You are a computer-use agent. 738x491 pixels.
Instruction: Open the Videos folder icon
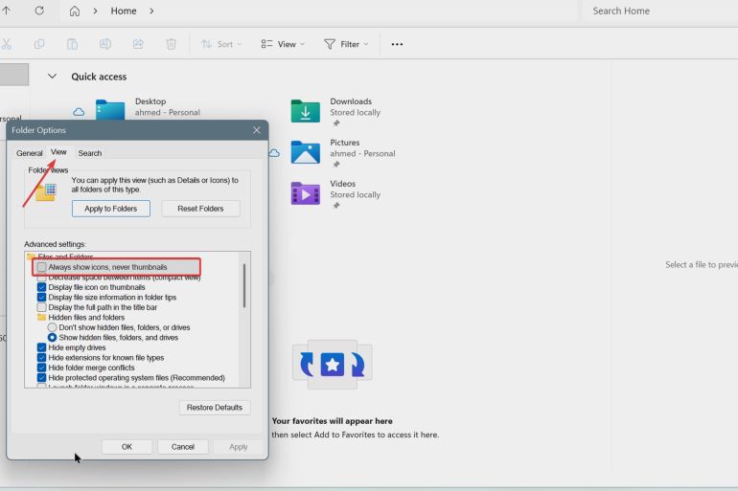click(x=305, y=193)
